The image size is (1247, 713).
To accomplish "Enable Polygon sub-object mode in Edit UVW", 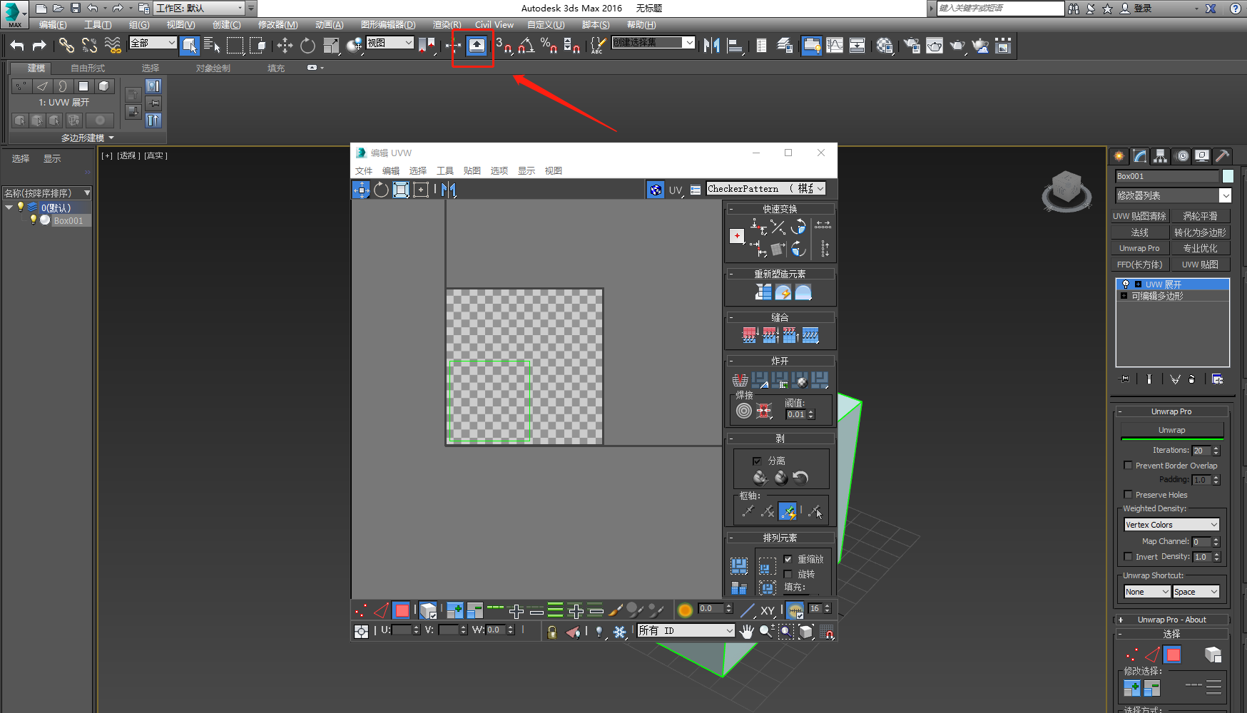I will tap(402, 610).
